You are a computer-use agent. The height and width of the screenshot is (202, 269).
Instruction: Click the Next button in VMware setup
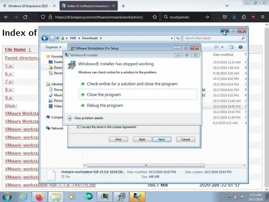[x=162, y=139]
